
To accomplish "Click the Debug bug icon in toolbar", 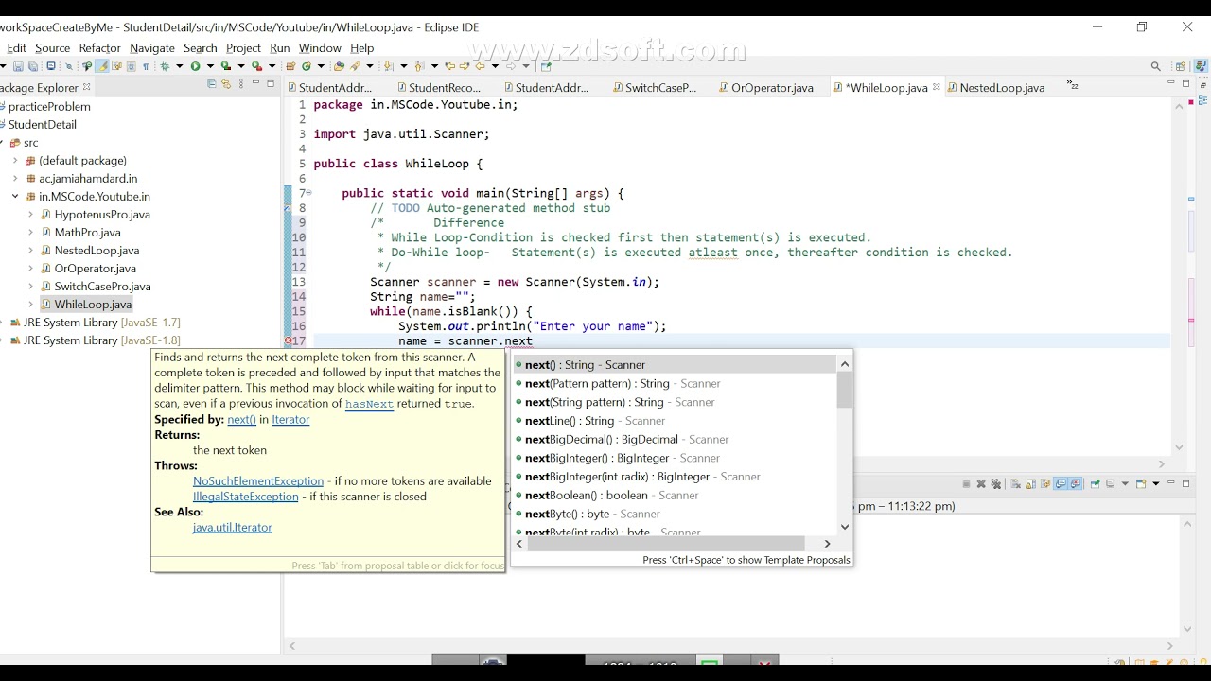I will [x=165, y=66].
